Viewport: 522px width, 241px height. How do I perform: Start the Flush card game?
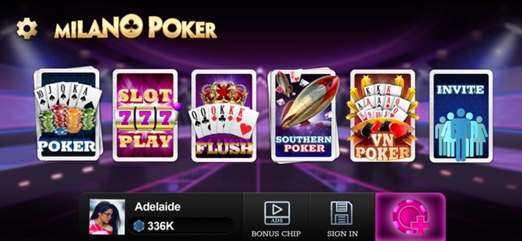pos(224,116)
